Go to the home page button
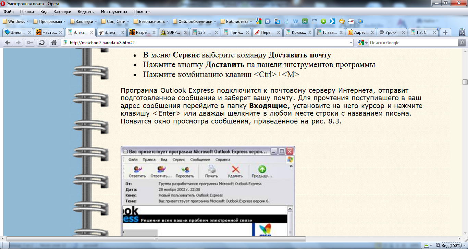468x249 pixels. coord(53,43)
